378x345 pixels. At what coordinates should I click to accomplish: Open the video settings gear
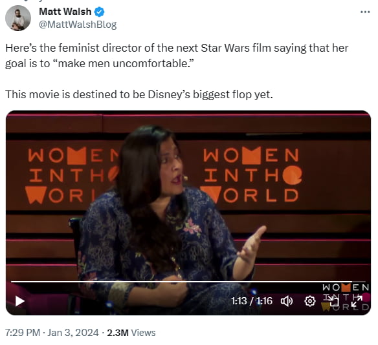(310, 301)
